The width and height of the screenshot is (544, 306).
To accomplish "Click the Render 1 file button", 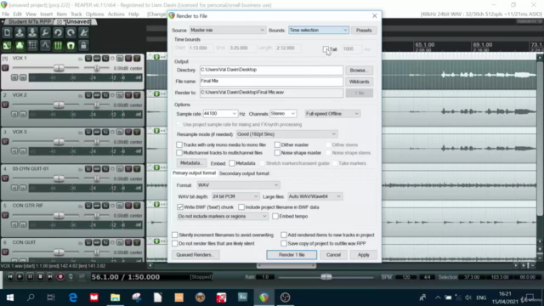I will (292, 255).
